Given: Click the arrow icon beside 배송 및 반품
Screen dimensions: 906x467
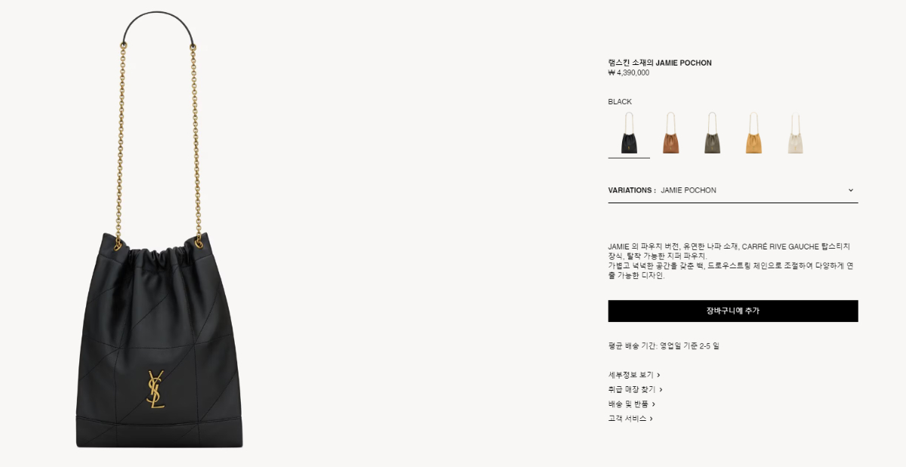Looking at the screenshot, I should 654,404.
